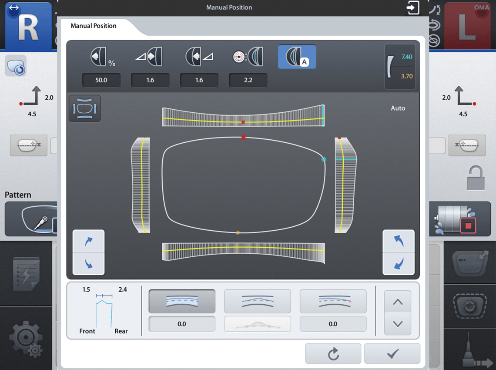Rotate position with upper-right curved arrow

click(399, 241)
